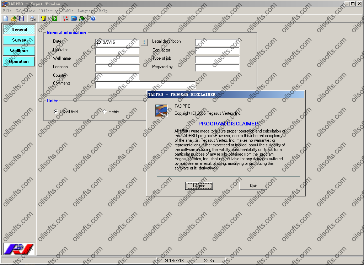Image resolution: width=364 pixels, height=265 pixels.
Task: Click the Operator input field
Action: point(117,51)
